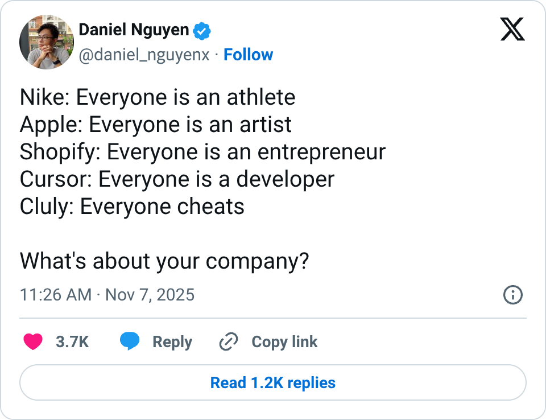Open the @daniel_nguyenx handle link
This screenshot has height=420, width=546.
144,55
